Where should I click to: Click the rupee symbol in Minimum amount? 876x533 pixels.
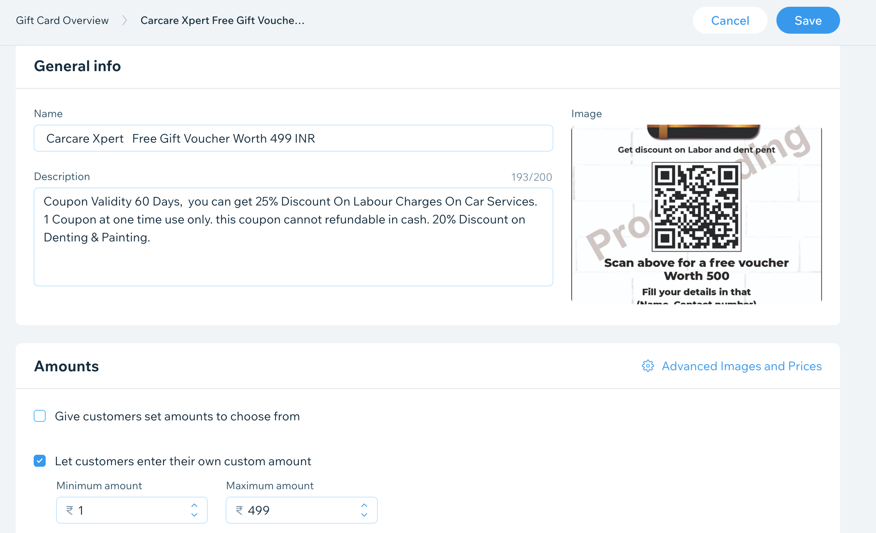(70, 510)
